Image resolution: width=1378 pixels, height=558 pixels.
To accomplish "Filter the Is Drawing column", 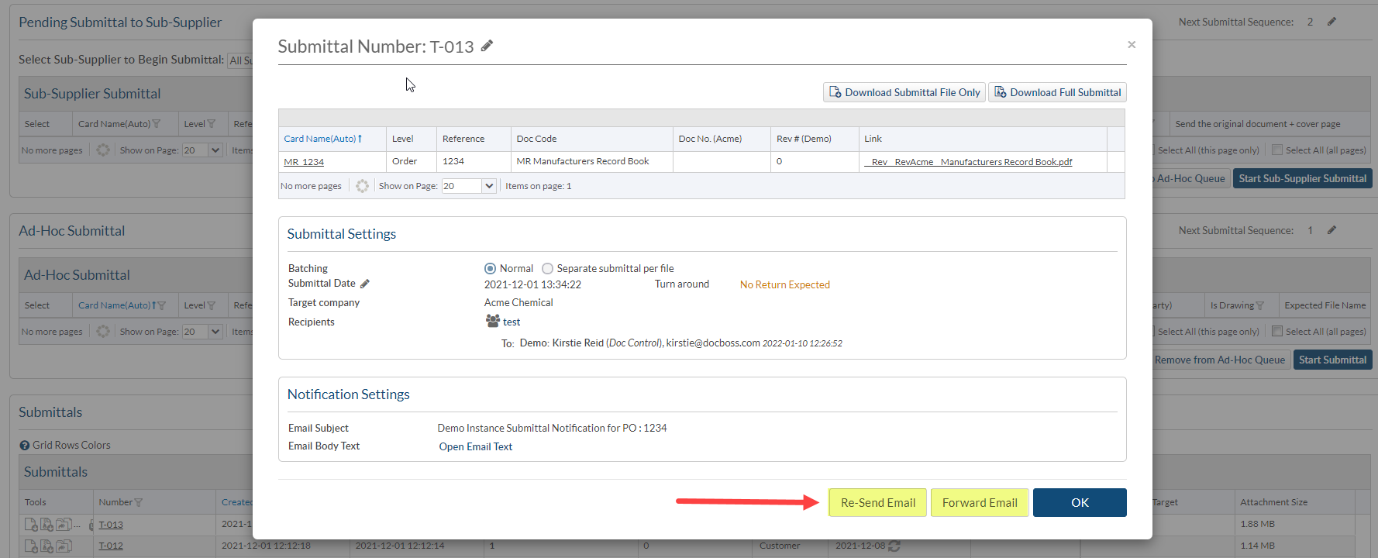I will (1259, 305).
